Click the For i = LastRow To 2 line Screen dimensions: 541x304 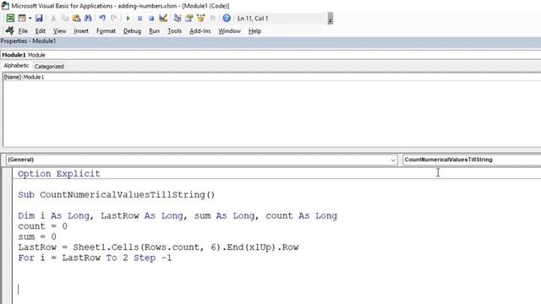pos(95,258)
